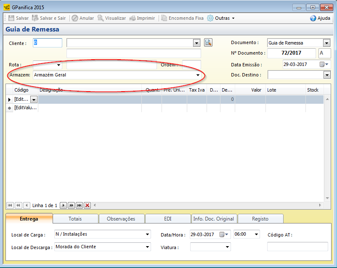Click the Imprimir printer icon
The image size is (337, 268).
click(x=133, y=18)
